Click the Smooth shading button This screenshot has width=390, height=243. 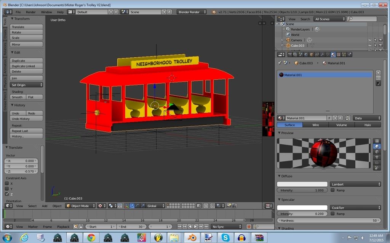point(18,97)
